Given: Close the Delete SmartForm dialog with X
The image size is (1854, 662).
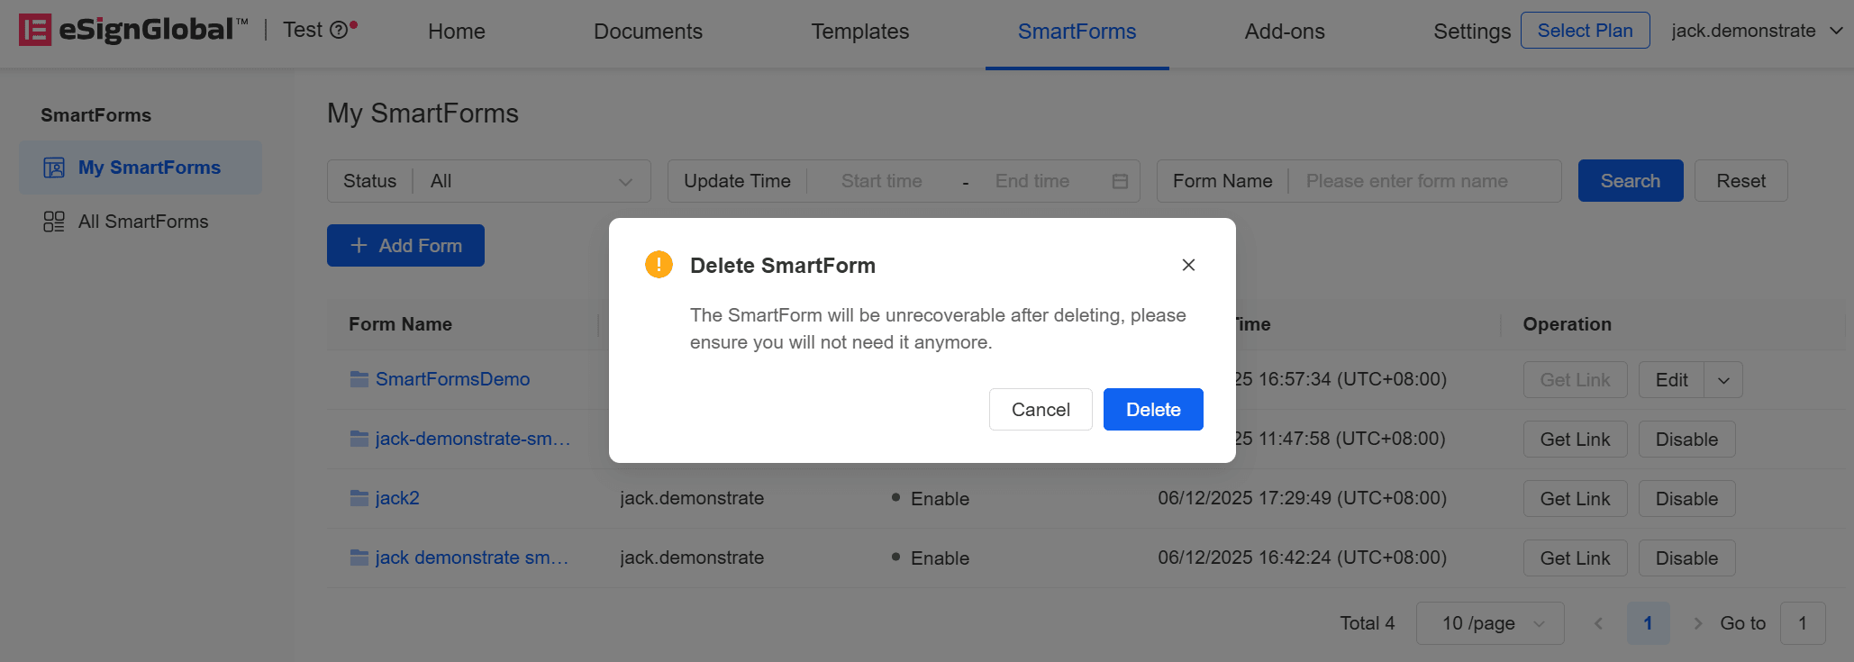Looking at the screenshot, I should tap(1188, 265).
